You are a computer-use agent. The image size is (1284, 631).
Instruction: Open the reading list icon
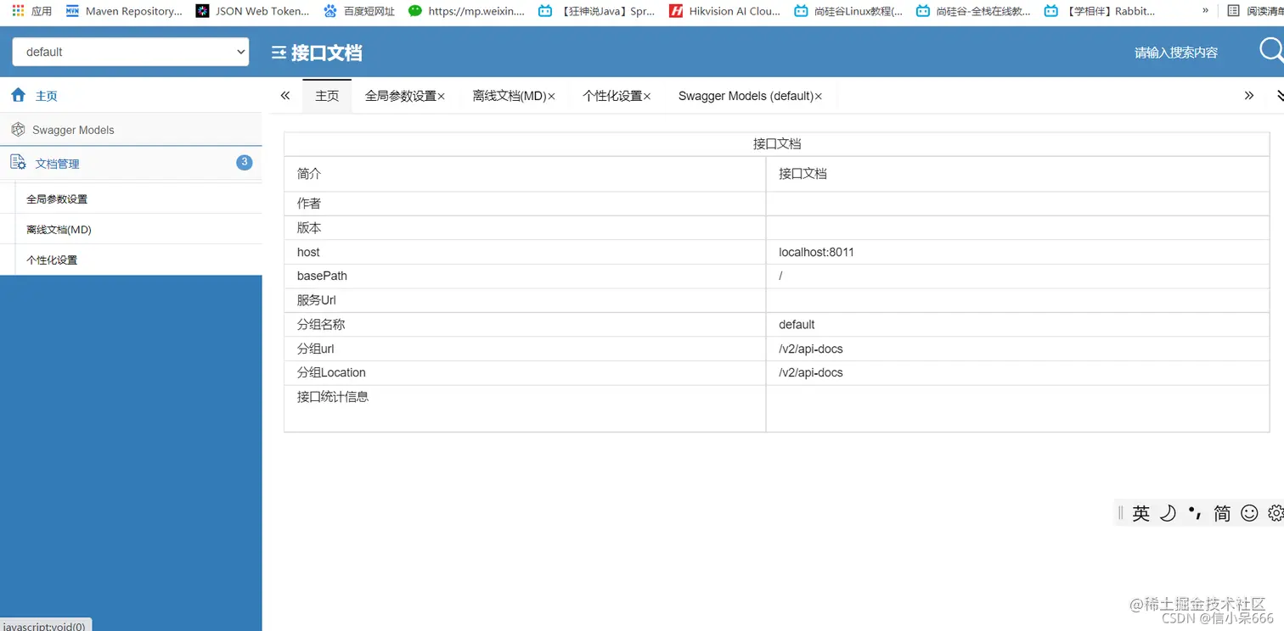pos(1234,11)
